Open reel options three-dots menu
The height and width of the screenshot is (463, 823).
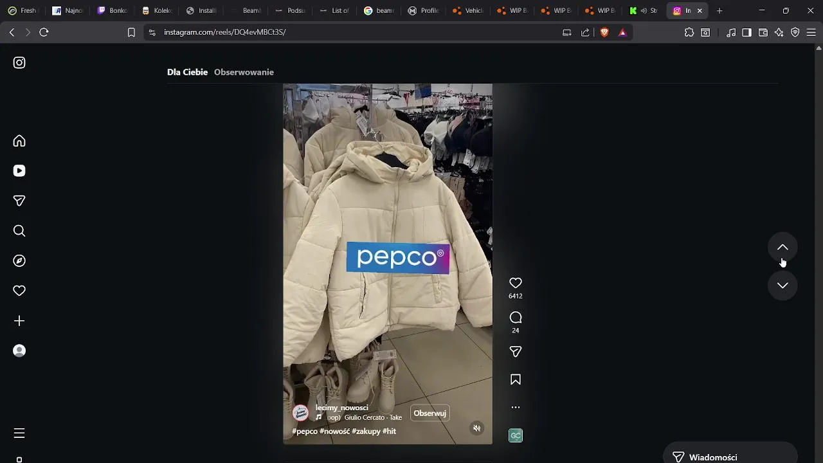pos(515,407)
